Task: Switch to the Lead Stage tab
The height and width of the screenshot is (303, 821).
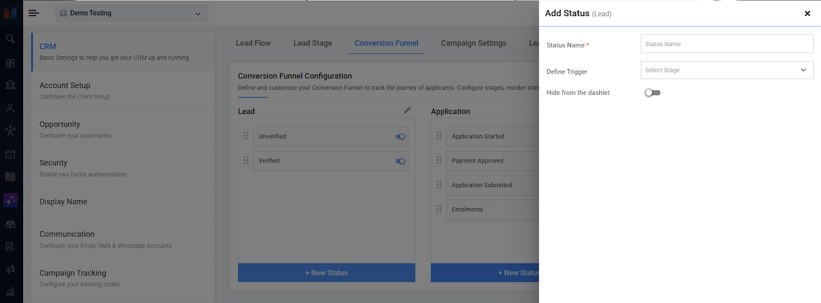Action: pyautogui.click(x=312, y=44)
